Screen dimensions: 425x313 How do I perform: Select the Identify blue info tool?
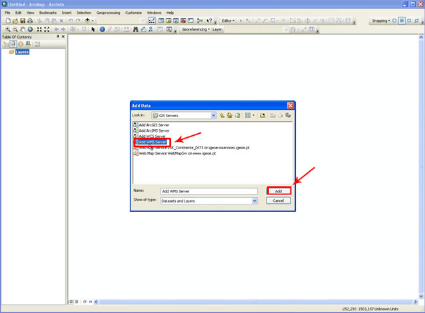[x=102, y=29]
